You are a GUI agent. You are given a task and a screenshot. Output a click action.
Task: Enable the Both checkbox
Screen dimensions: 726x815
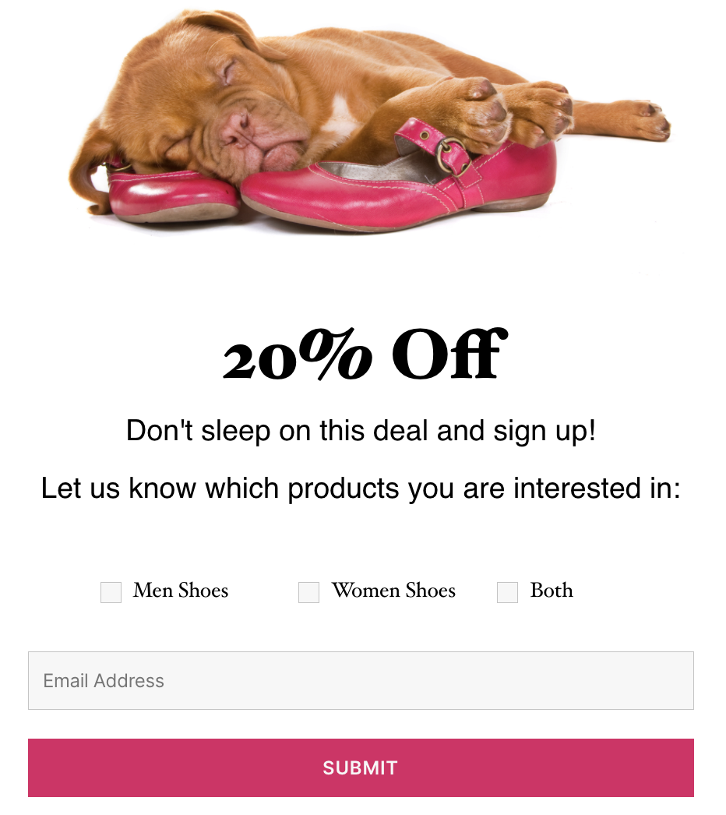[507, 592]
